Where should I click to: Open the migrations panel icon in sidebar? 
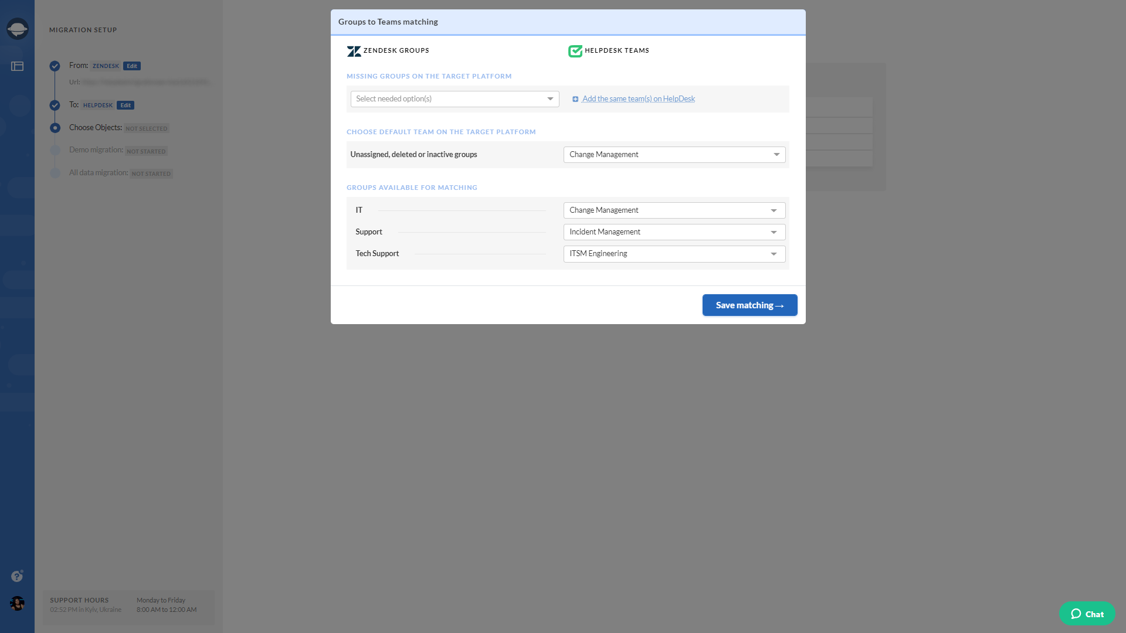pos(17,66)
